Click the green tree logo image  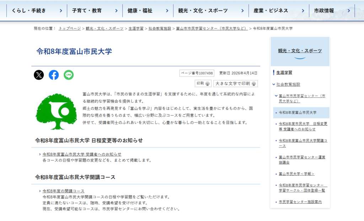[56, 112]
